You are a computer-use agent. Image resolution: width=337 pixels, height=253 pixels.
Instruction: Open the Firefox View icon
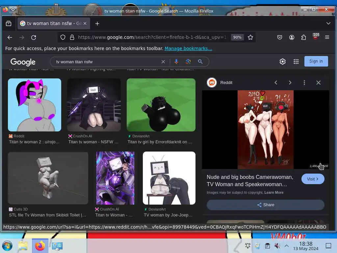tap(9, 23)
